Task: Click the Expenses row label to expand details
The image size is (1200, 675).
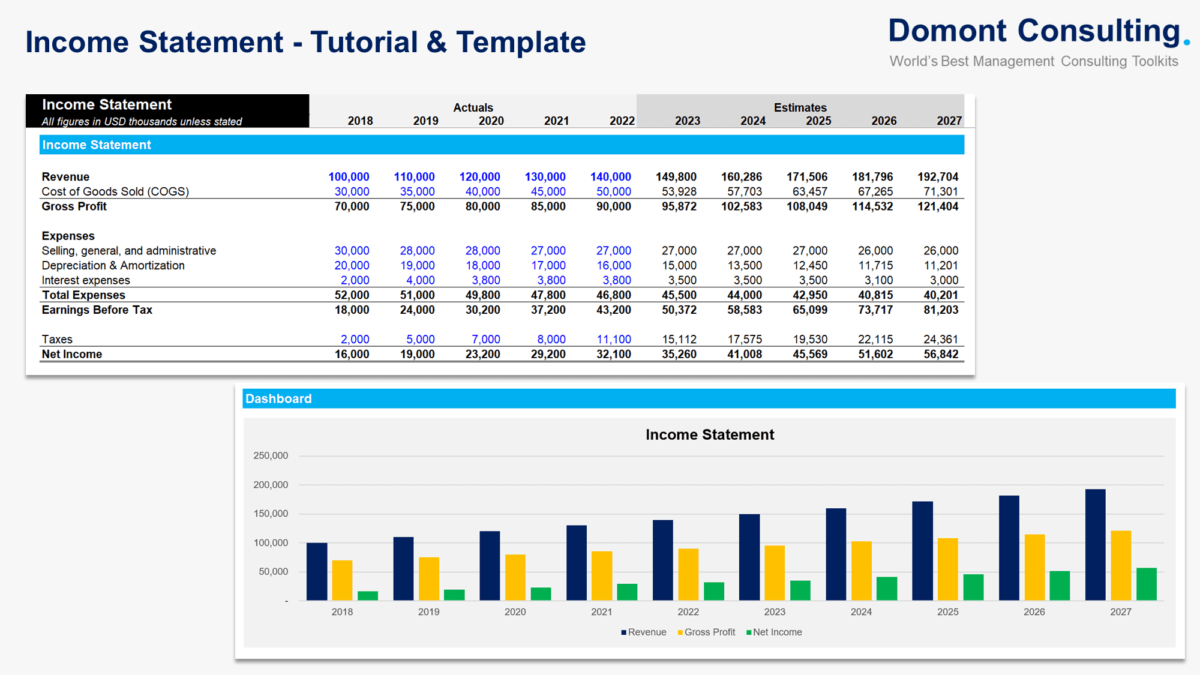Action: coord(68,236)
